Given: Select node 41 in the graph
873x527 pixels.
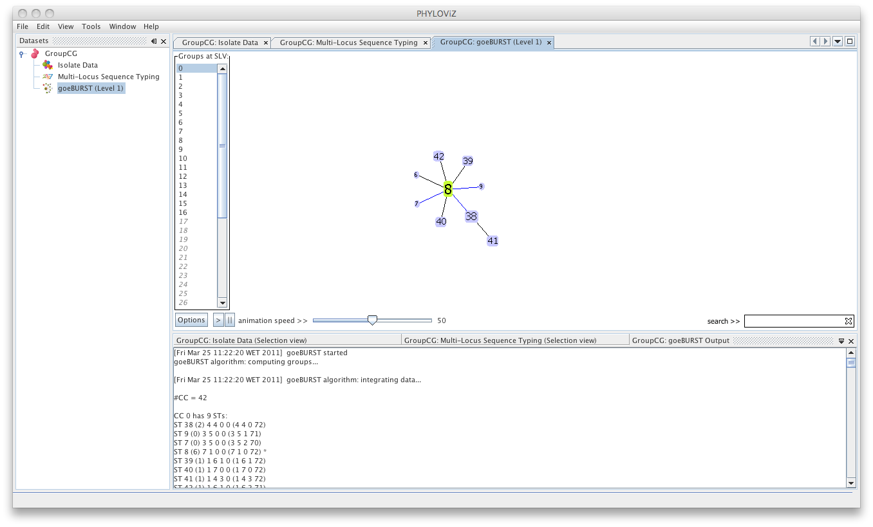Looking at the screenshot, I should click(493, 241).
